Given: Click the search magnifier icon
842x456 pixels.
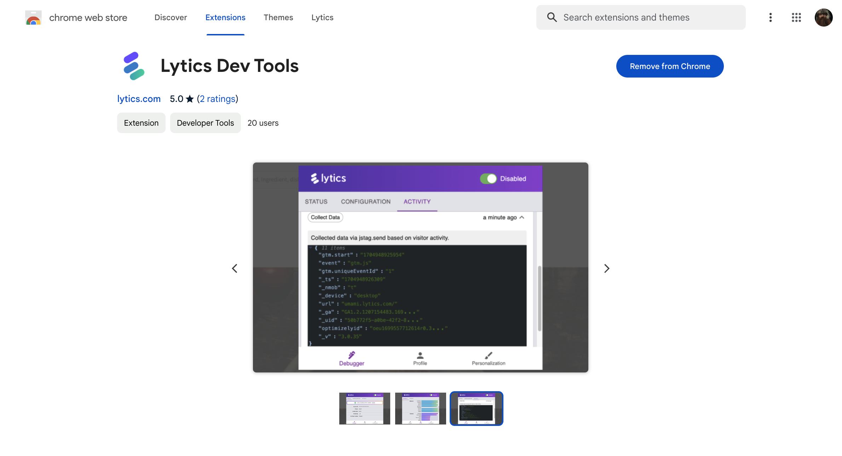Looking at the screenshot, I should [552, 17].
